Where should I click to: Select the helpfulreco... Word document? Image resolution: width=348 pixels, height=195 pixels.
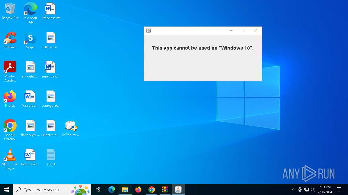[x=30, y=158]
